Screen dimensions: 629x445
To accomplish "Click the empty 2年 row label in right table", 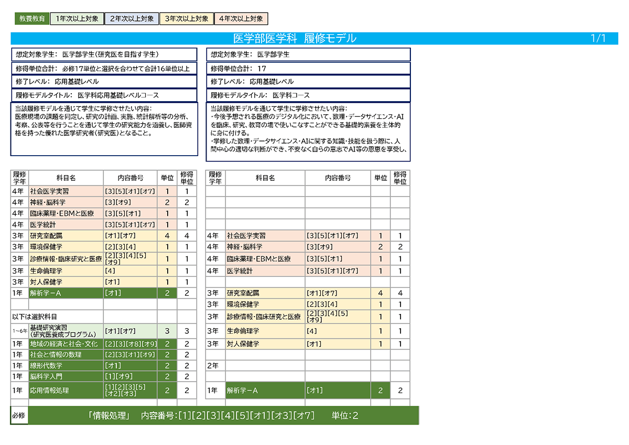I will click(x=215, y=365).
